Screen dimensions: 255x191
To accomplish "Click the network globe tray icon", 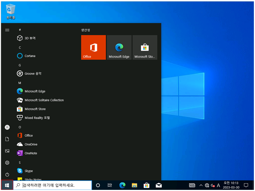I will pyautogui.click(x=207, y=185).
